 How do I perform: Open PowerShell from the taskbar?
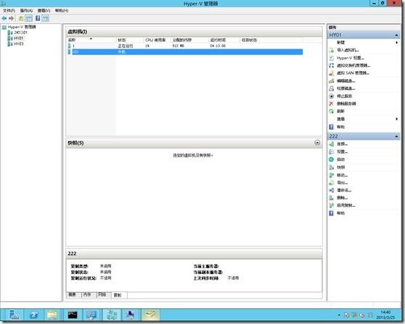34,315
